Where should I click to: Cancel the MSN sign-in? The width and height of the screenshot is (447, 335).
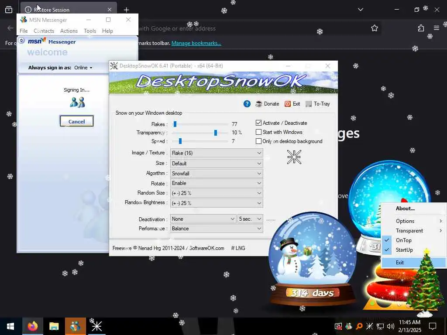coord(77,121)
